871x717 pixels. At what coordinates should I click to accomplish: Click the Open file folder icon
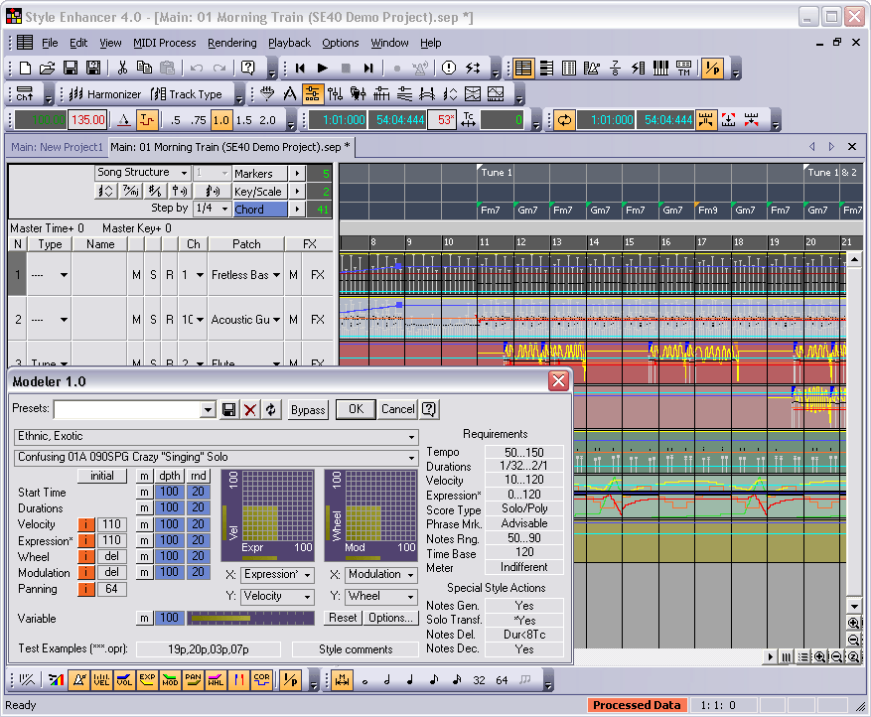[x=47, y=69]
